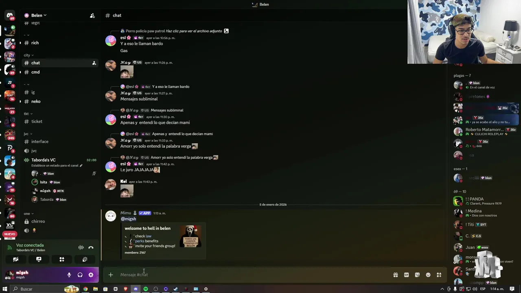
Task: Open the cmd channel
Action: (60, 72)
